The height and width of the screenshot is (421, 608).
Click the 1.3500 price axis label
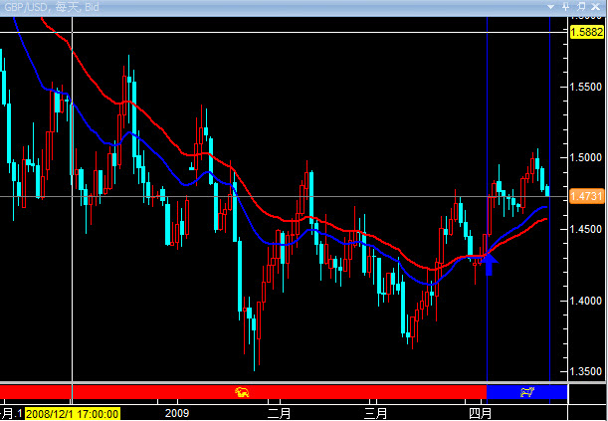pyautogui.click(x=585, y=372)
